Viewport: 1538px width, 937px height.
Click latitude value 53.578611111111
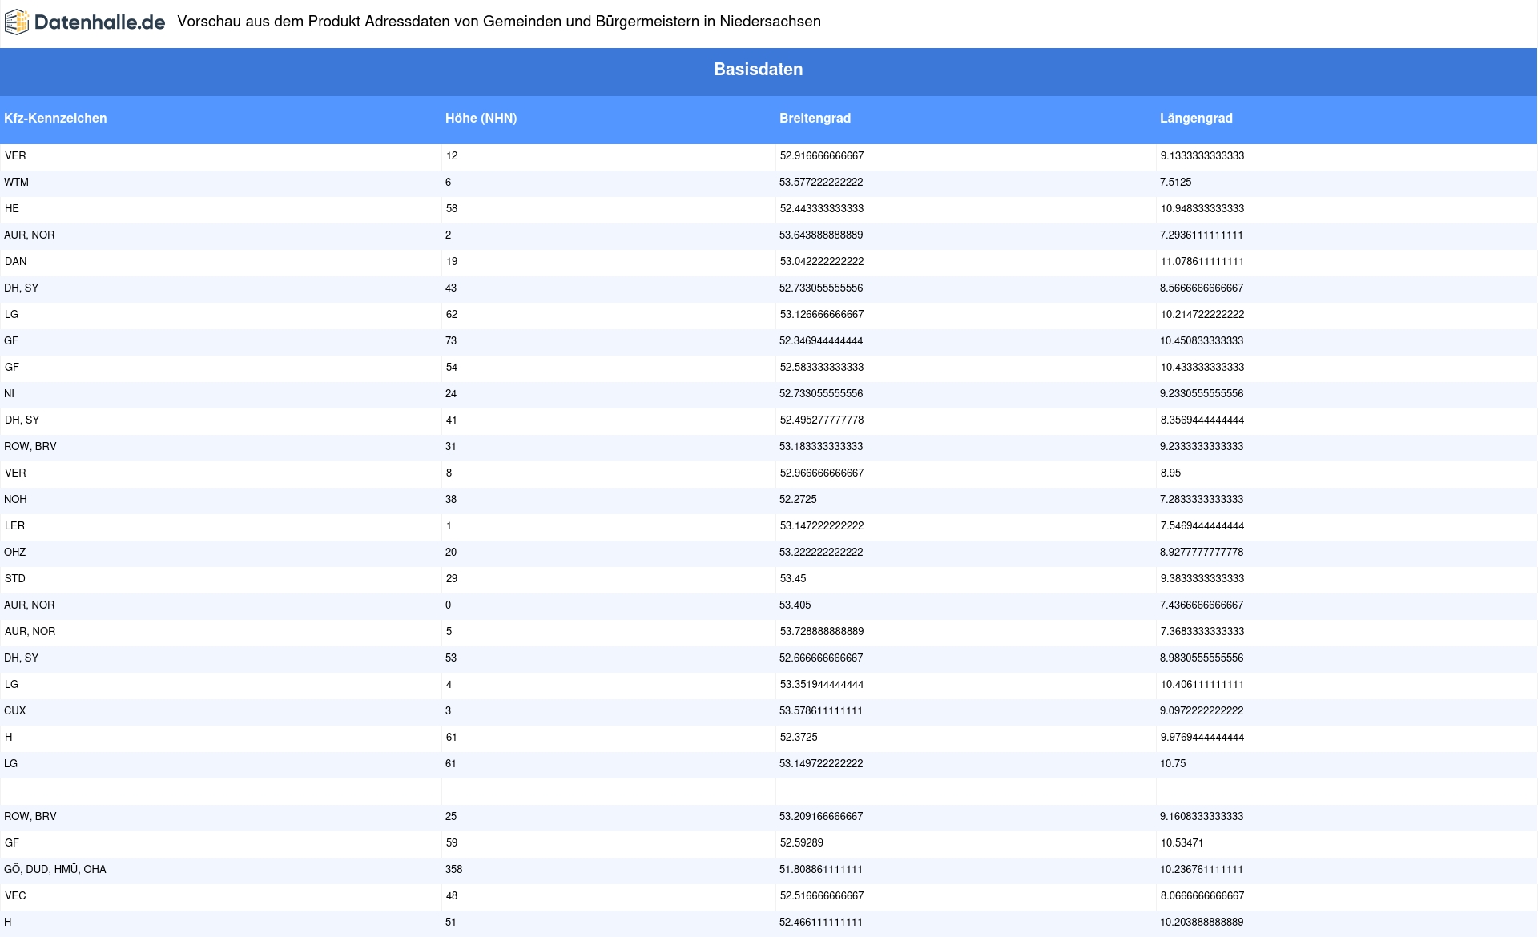[821, 711]
